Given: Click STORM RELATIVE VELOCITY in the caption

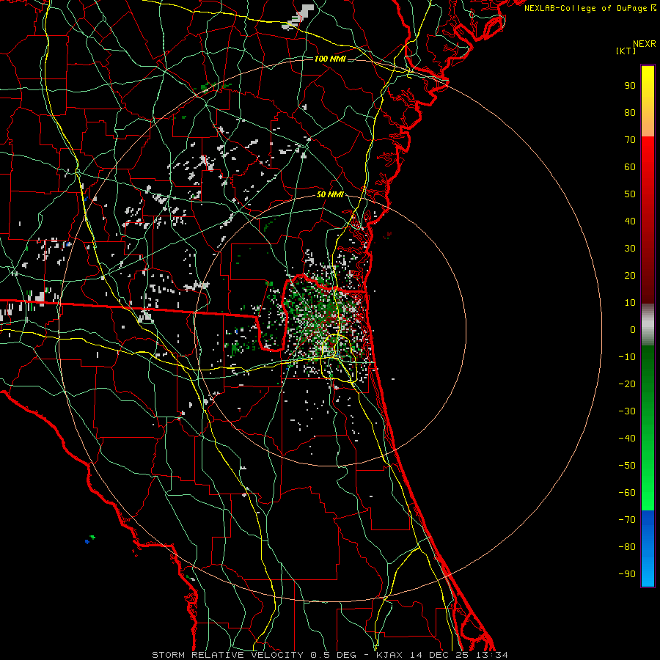Looking at the screenshot, I should [x=227, y=655].
